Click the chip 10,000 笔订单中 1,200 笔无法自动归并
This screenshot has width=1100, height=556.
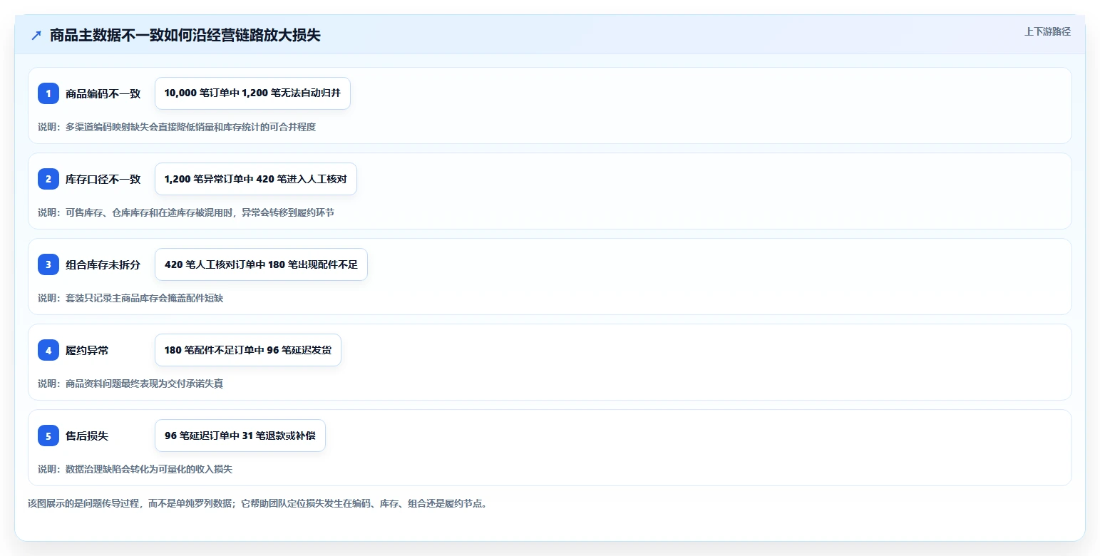(252, 93)
